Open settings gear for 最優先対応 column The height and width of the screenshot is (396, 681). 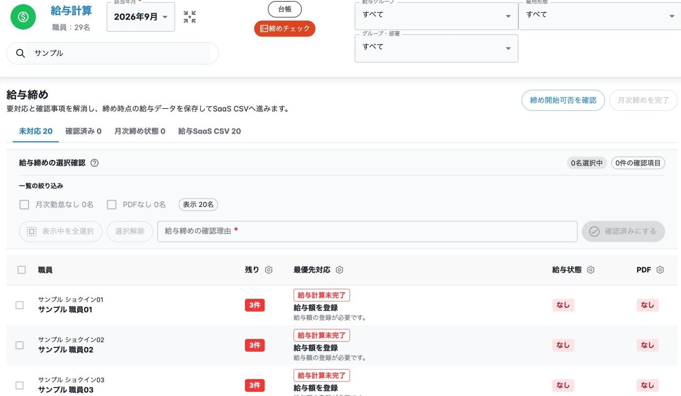[x=339, y=270]
